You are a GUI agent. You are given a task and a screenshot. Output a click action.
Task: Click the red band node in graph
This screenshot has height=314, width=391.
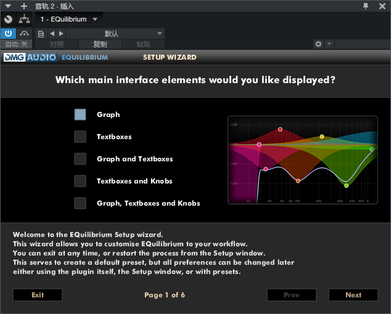pyautogui.click(x=280, y=129)
